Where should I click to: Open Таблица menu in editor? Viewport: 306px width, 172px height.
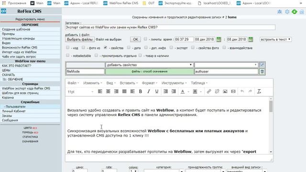(x=199, y=83)
